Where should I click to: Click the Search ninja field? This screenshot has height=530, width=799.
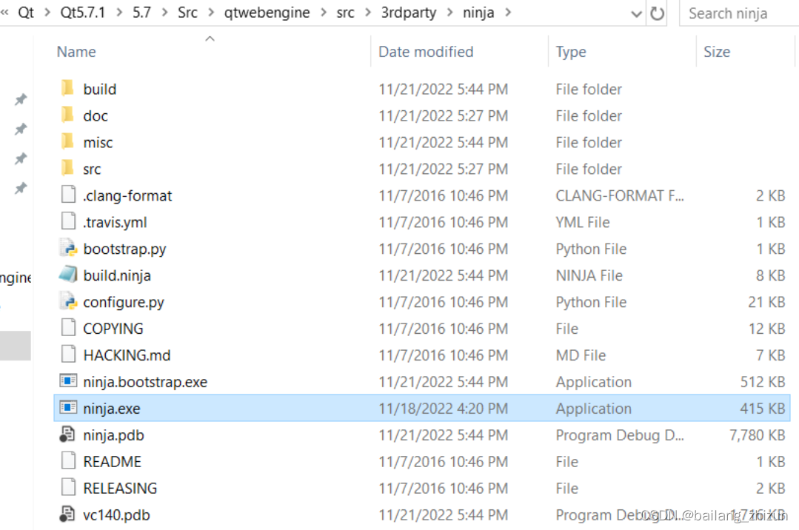coord(739,13)
